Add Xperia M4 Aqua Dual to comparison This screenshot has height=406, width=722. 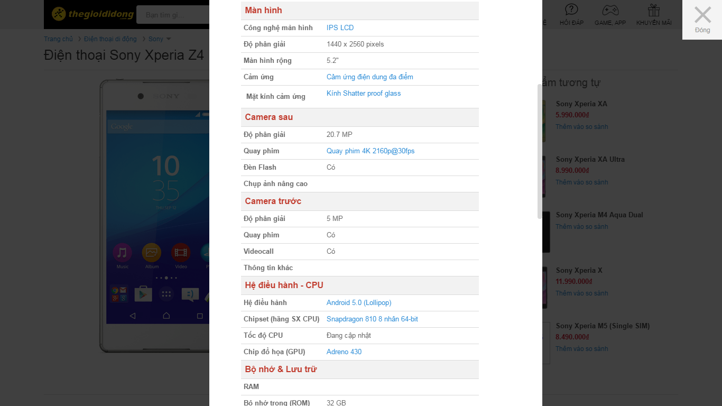[582, 227]
